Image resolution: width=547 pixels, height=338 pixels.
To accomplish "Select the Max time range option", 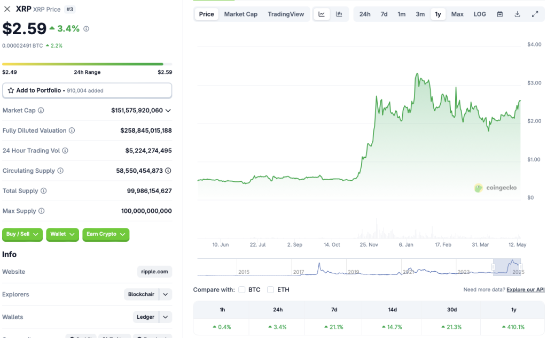I will 457,14.
